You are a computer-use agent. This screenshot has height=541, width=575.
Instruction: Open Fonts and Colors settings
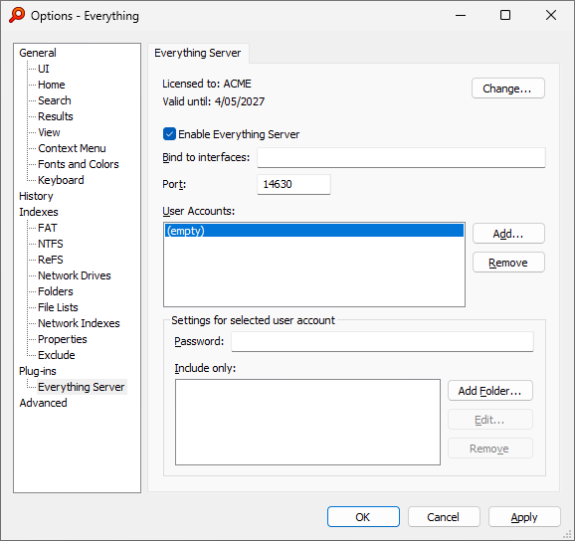(79, 164)
